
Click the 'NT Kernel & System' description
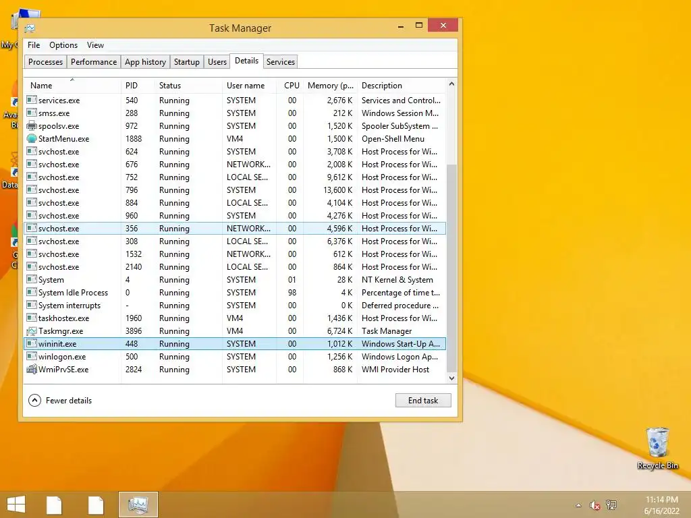(397, 280)
